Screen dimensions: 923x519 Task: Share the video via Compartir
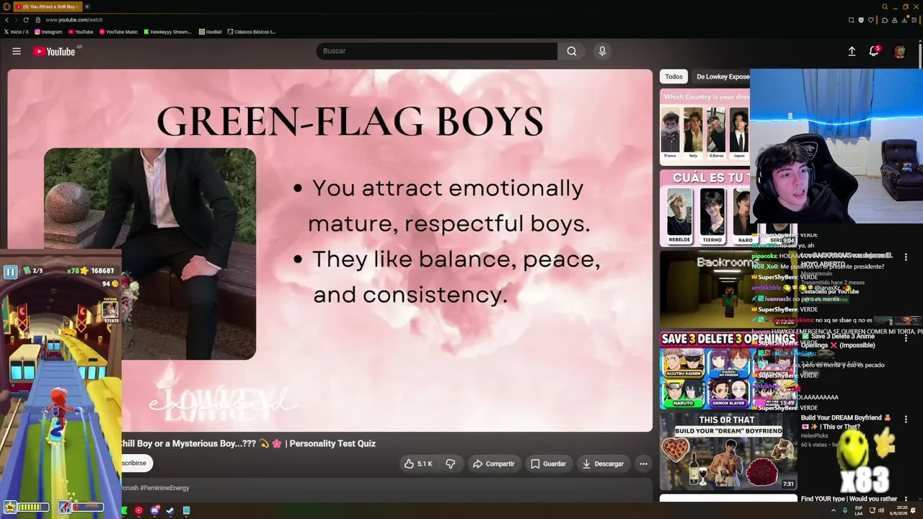coord(494,463)
